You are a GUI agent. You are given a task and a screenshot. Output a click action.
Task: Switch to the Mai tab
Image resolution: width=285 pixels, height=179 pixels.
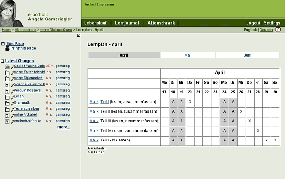point(188,55)
